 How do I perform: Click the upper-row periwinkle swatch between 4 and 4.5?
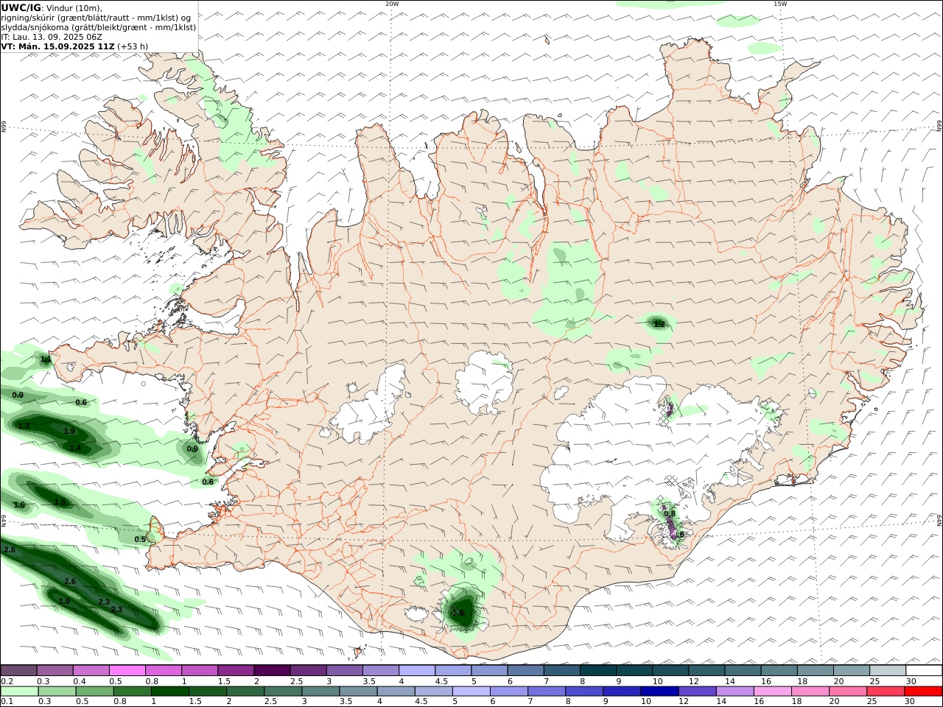coord(416,670)
